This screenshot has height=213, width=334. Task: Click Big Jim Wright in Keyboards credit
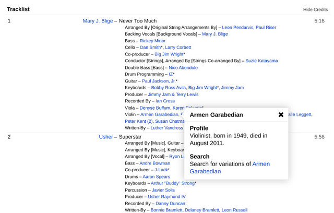[x=202, y=88]
